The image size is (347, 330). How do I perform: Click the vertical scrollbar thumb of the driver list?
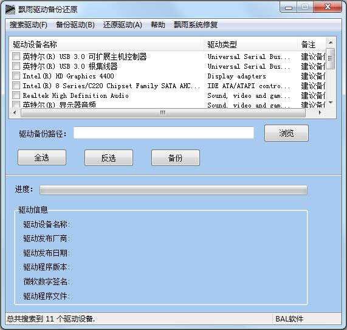pyautogui.click(x=331, y=58)
